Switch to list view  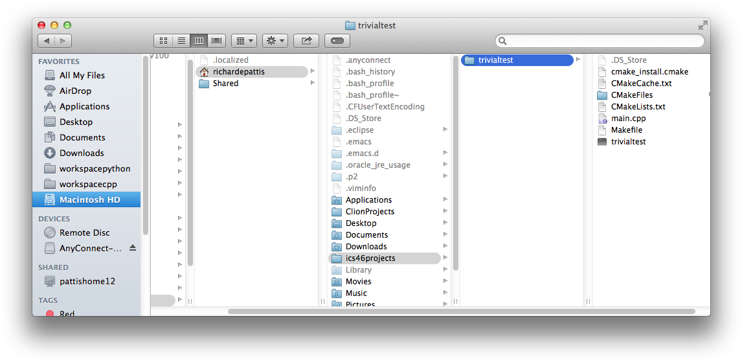181,41
